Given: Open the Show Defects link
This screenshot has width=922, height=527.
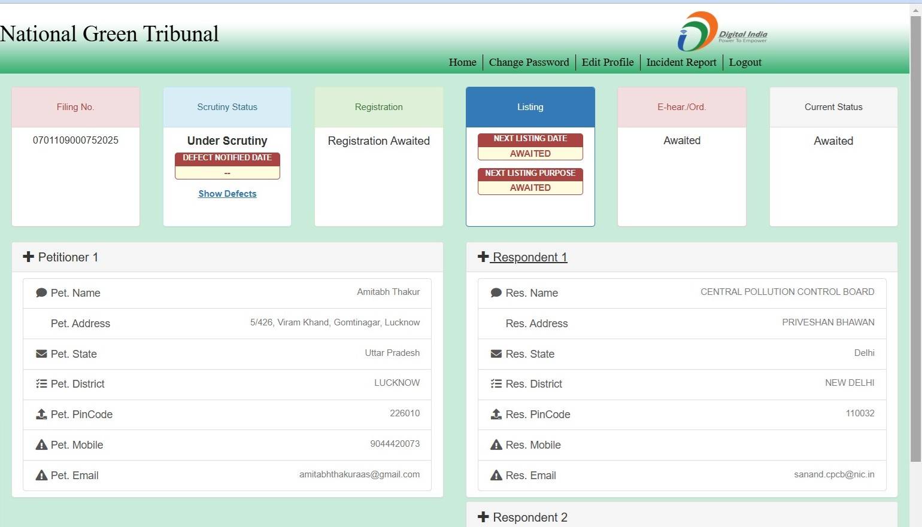Looking at the screenshot, I should click(228, 194).
